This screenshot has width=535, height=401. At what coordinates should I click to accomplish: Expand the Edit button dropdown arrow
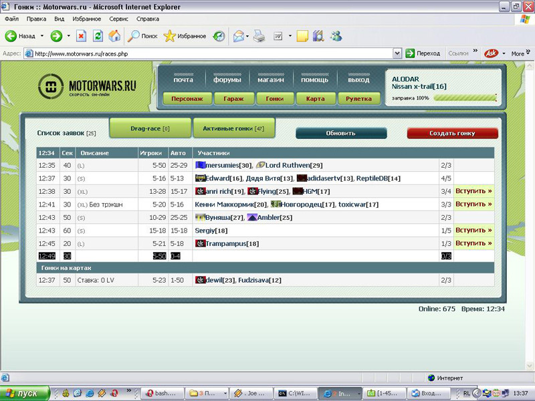290,36
